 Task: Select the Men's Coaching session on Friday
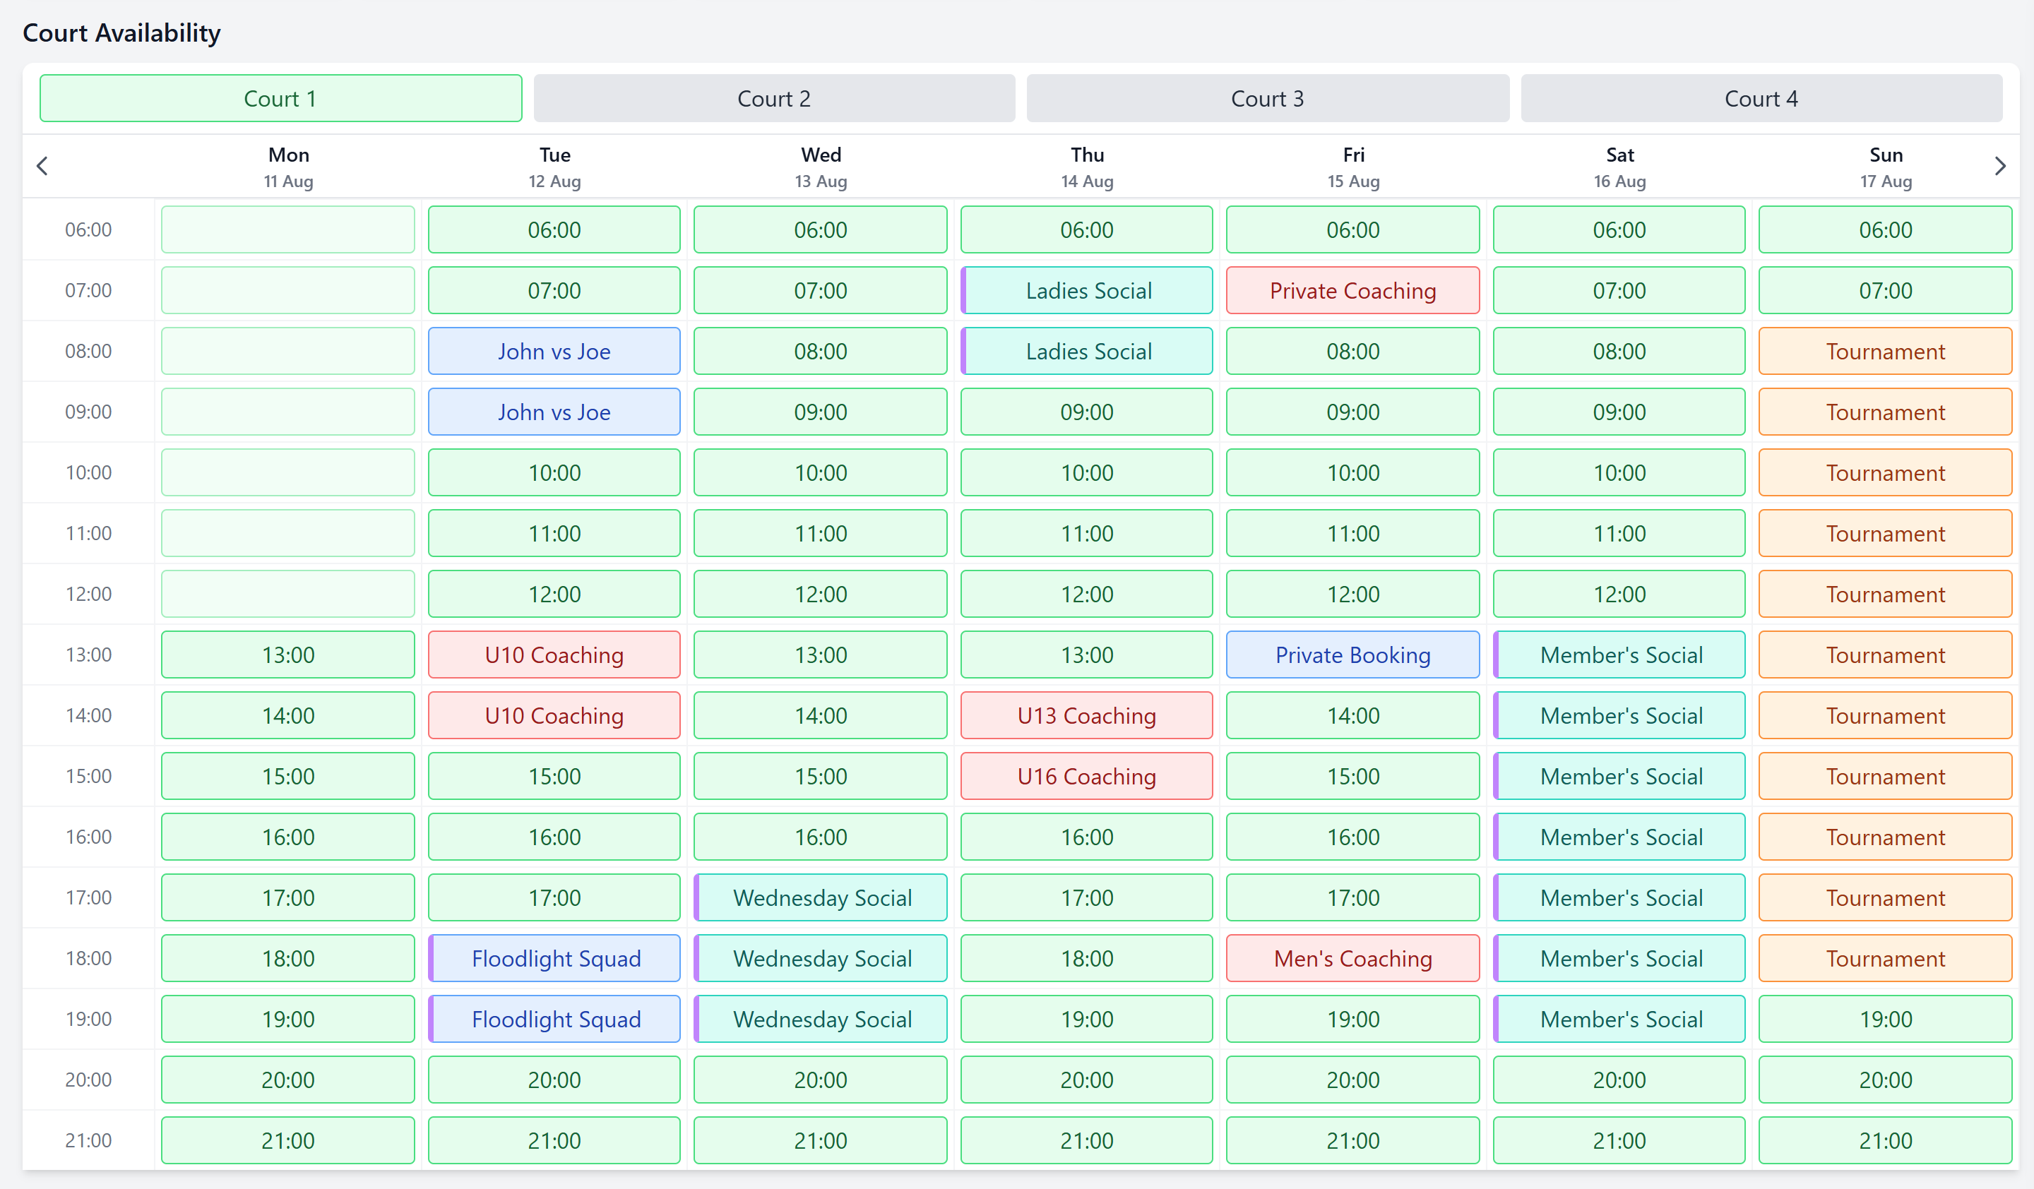pyautogui.click(x=1352, y=958)
